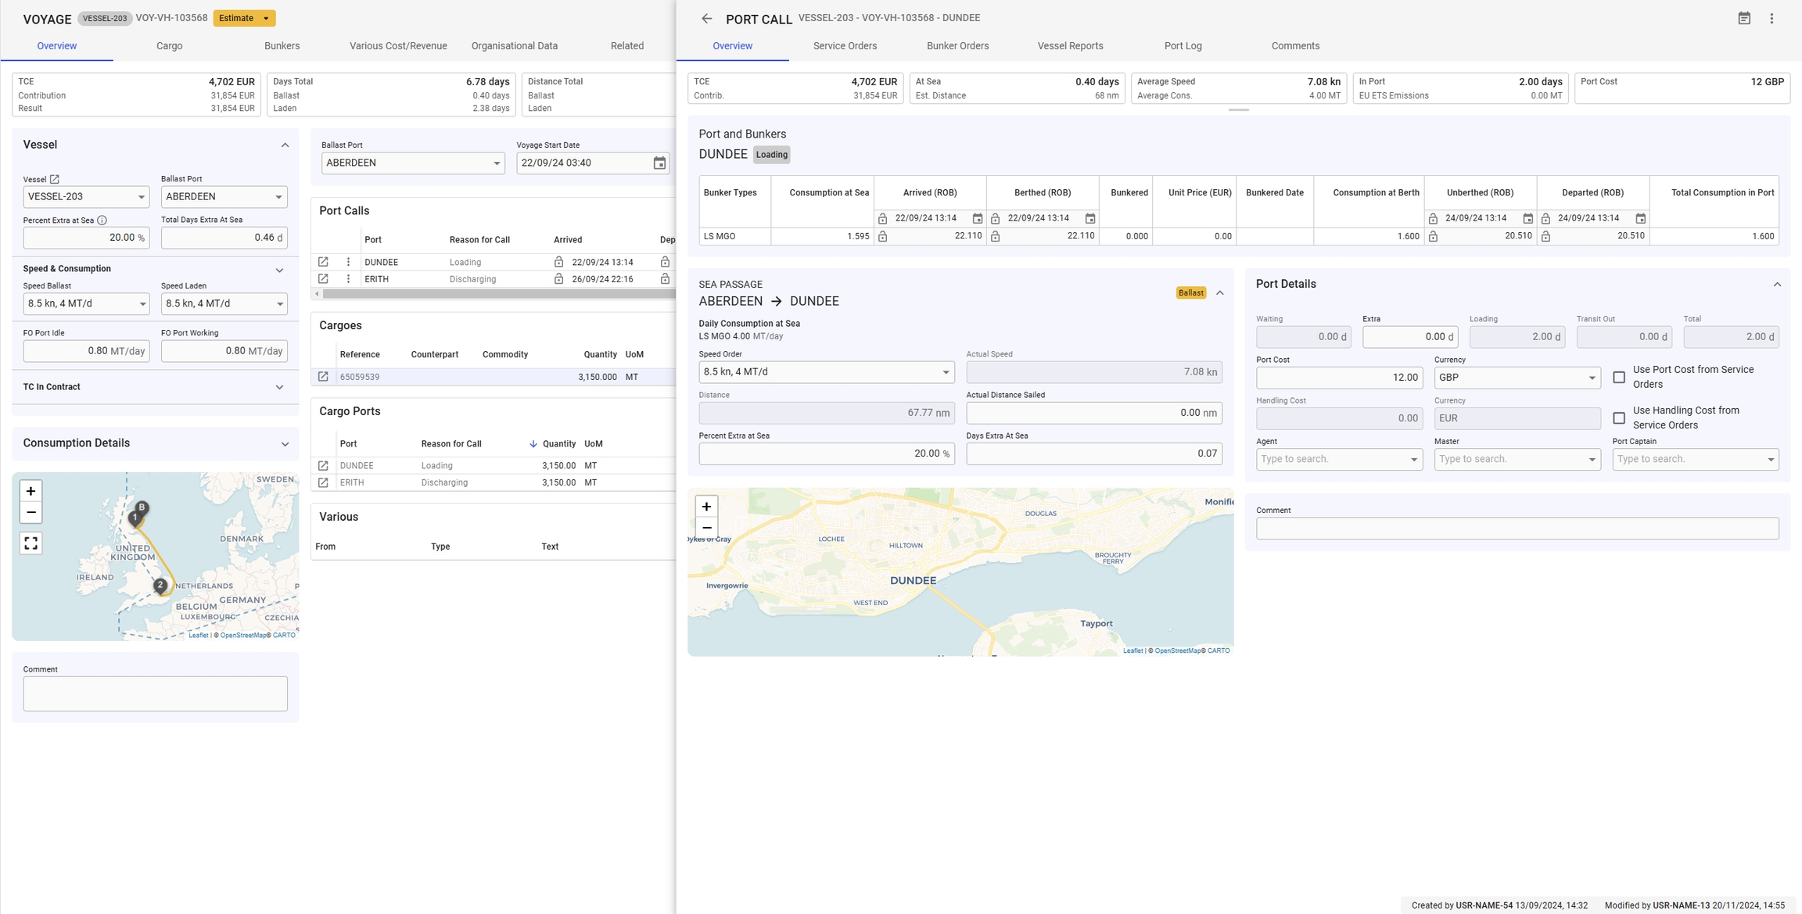This screenshot has height=914, width=1802.
Task: Check Use Handling Cost from Service Orders
Action: click(1619, 418)
